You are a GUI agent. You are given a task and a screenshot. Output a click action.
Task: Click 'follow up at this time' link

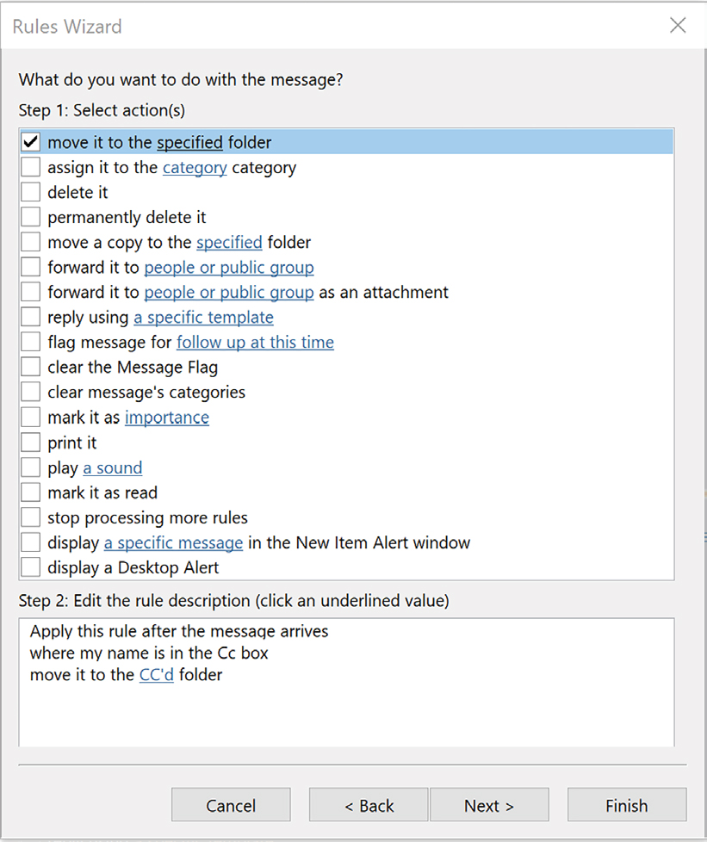(x=255, y=343)
